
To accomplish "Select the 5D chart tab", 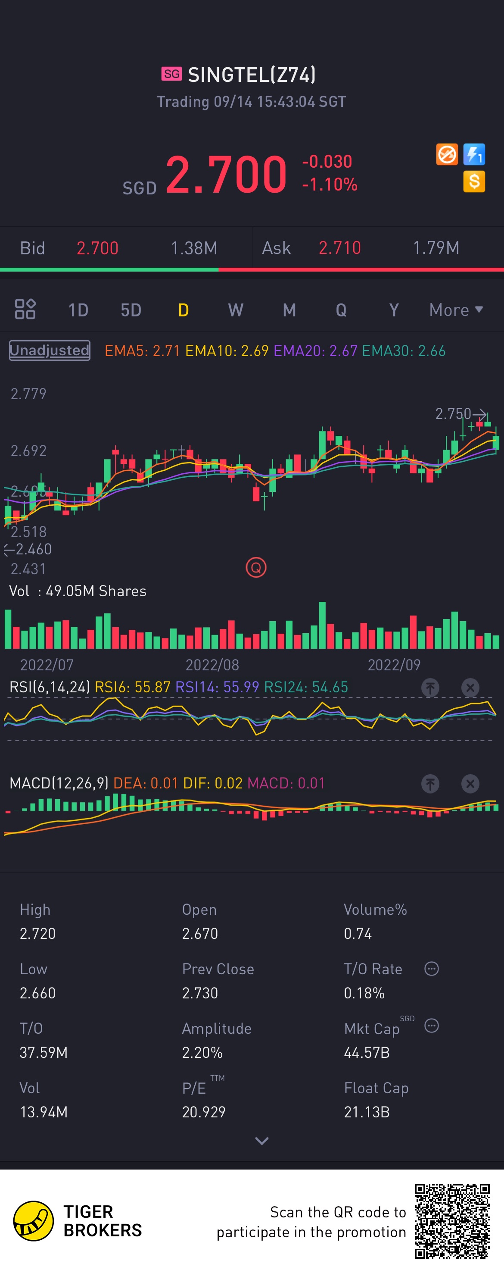I will coord(131,310).
